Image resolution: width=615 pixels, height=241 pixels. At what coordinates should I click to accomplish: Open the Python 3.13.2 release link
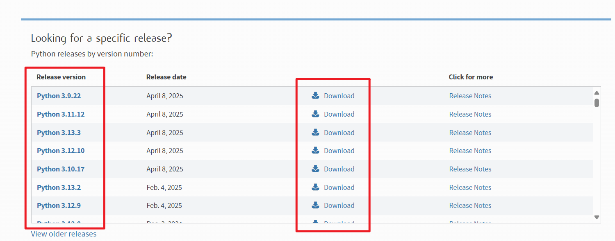click(x=59, y=187)
